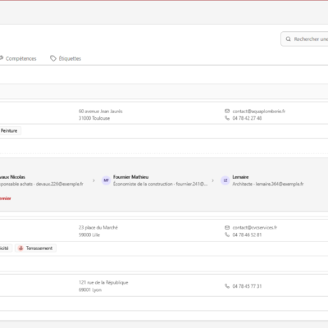Click the LE avatar of Lemaire
The width and height of the screenshot is (328, 328).
[225, 180]
